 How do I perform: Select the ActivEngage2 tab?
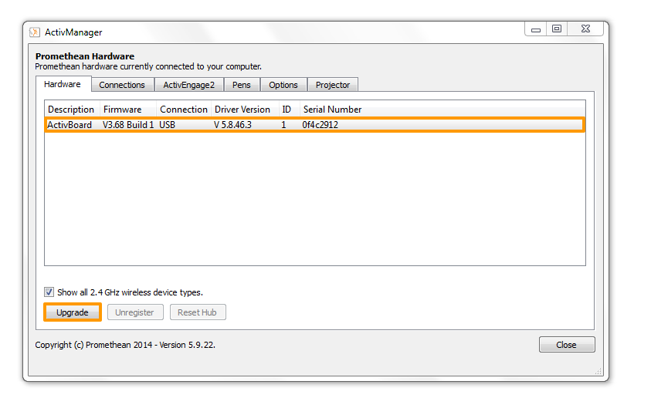(188, 85)
